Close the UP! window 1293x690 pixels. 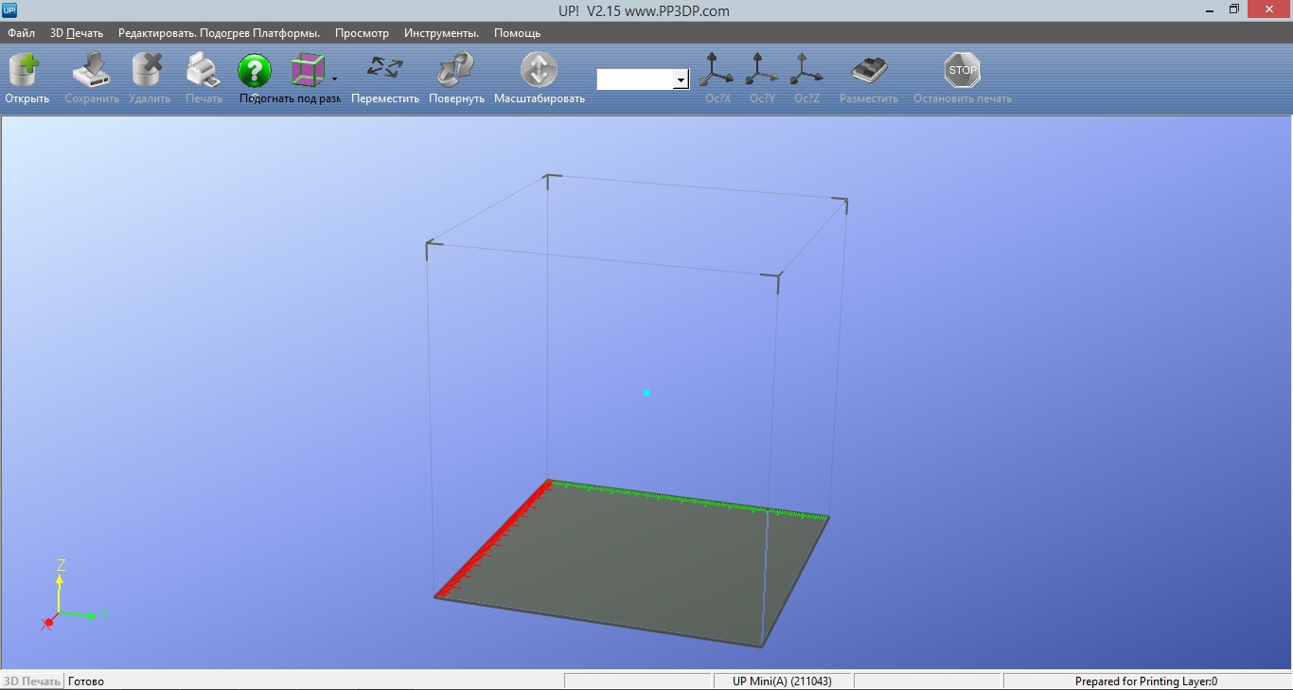1270,10
